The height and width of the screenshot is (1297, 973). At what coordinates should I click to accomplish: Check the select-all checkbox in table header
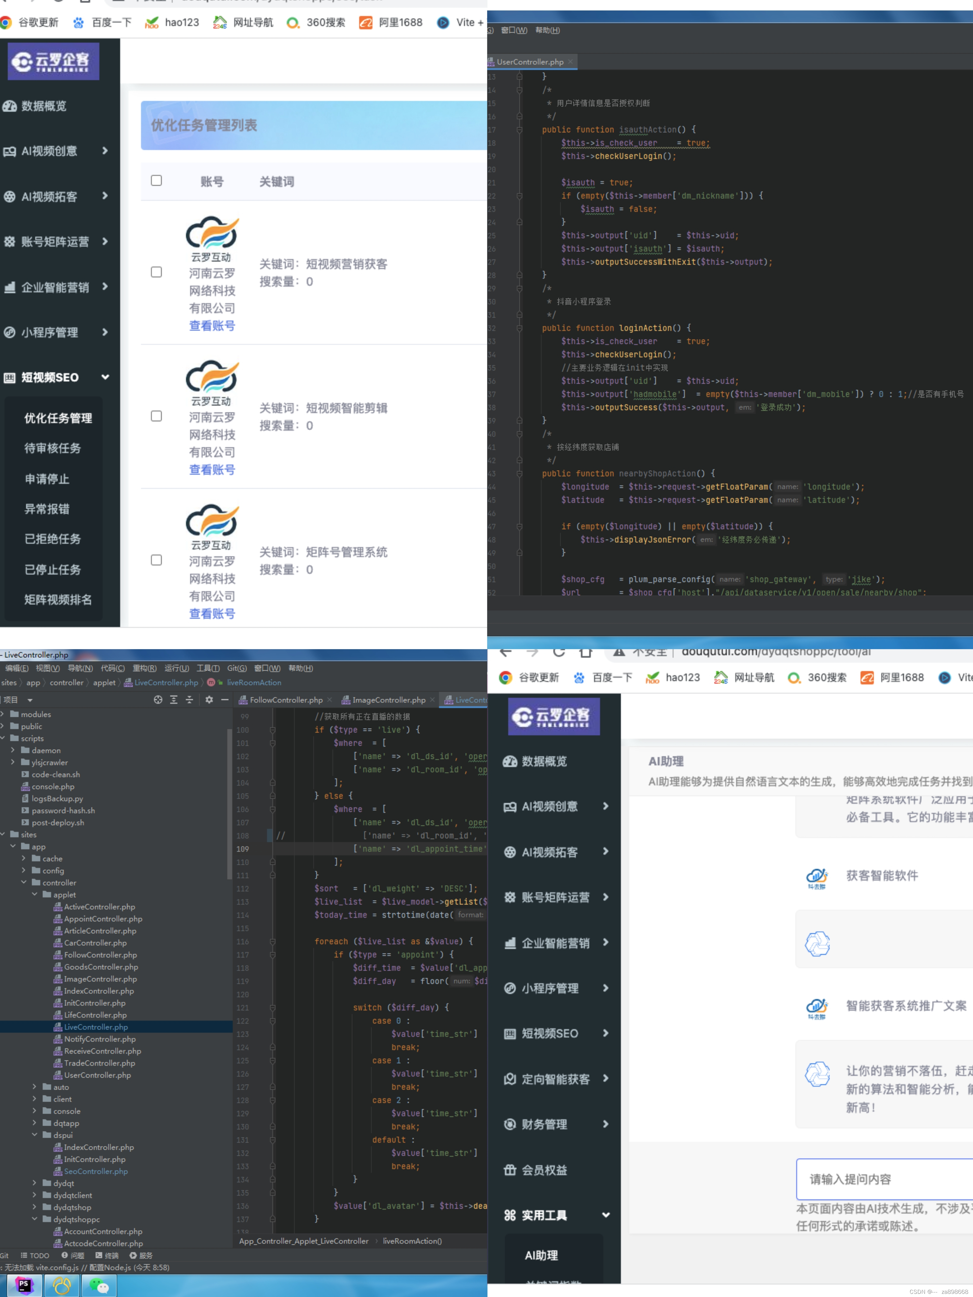[x=156, y=180]
